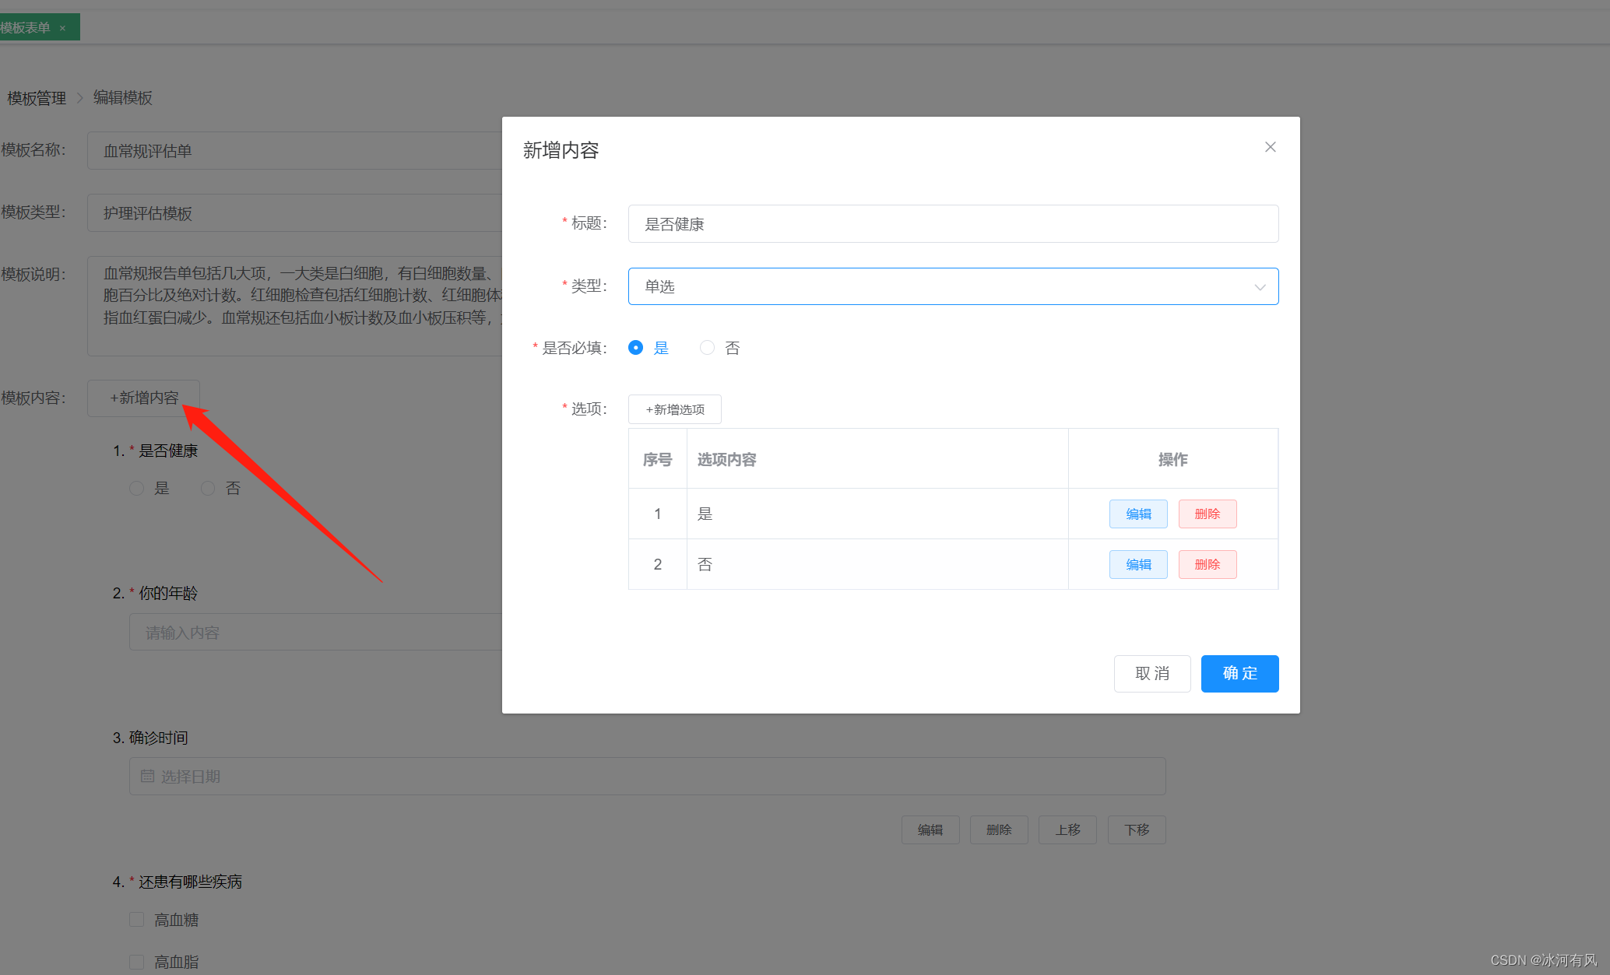Click the +新增选项 button
Image resolution: width=1610 pixels, height=975 pixels.
pos(674,409)
